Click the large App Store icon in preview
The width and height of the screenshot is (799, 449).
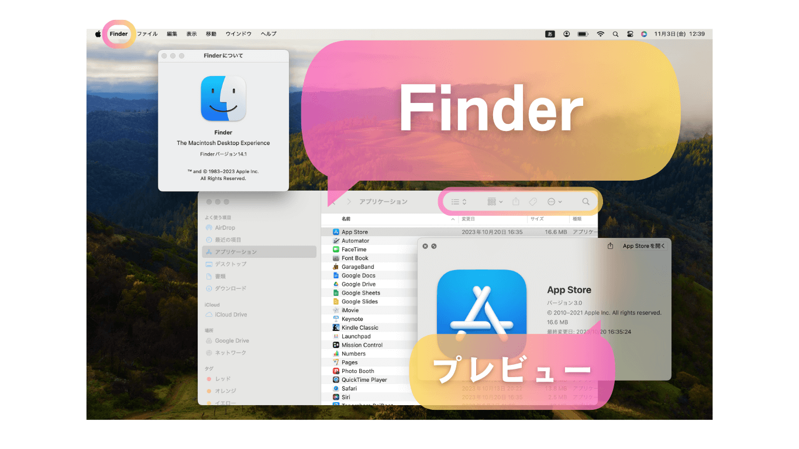(x=481, y=314)
